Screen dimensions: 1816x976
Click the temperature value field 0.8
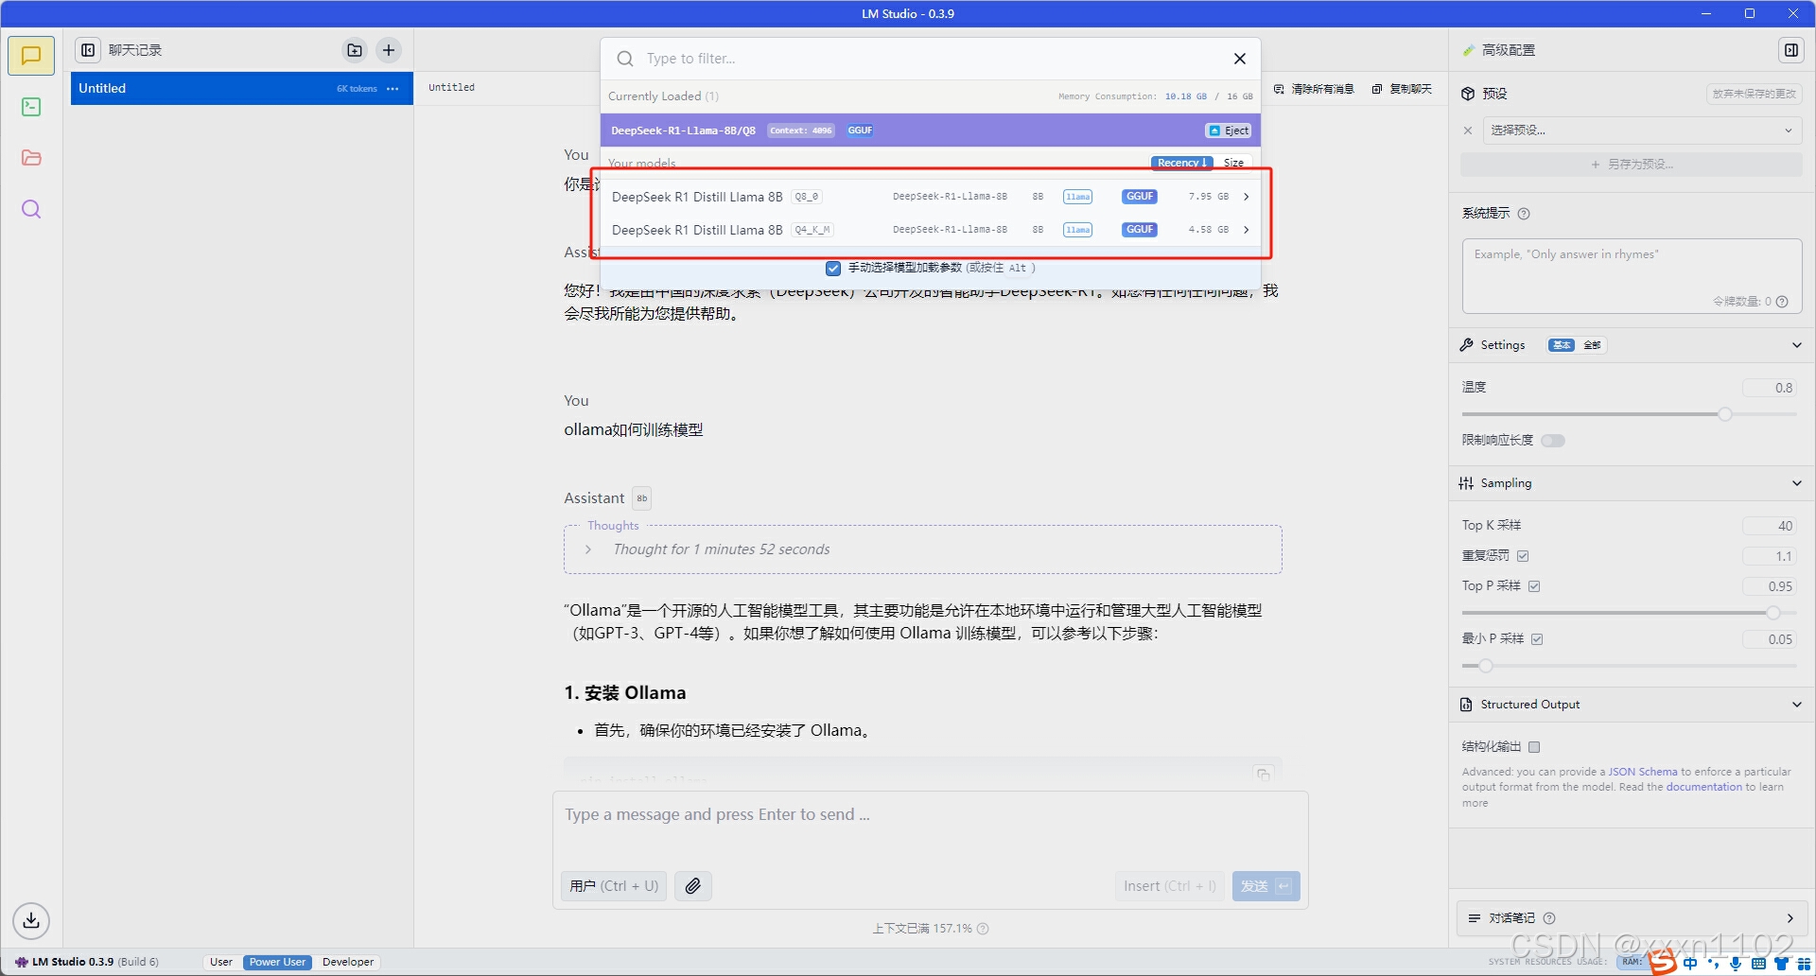pyautogui.click(x=1771, y=388)
